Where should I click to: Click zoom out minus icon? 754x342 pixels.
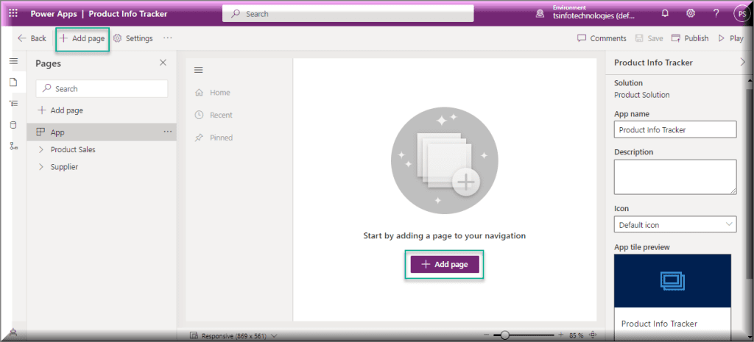coord(487,335)
